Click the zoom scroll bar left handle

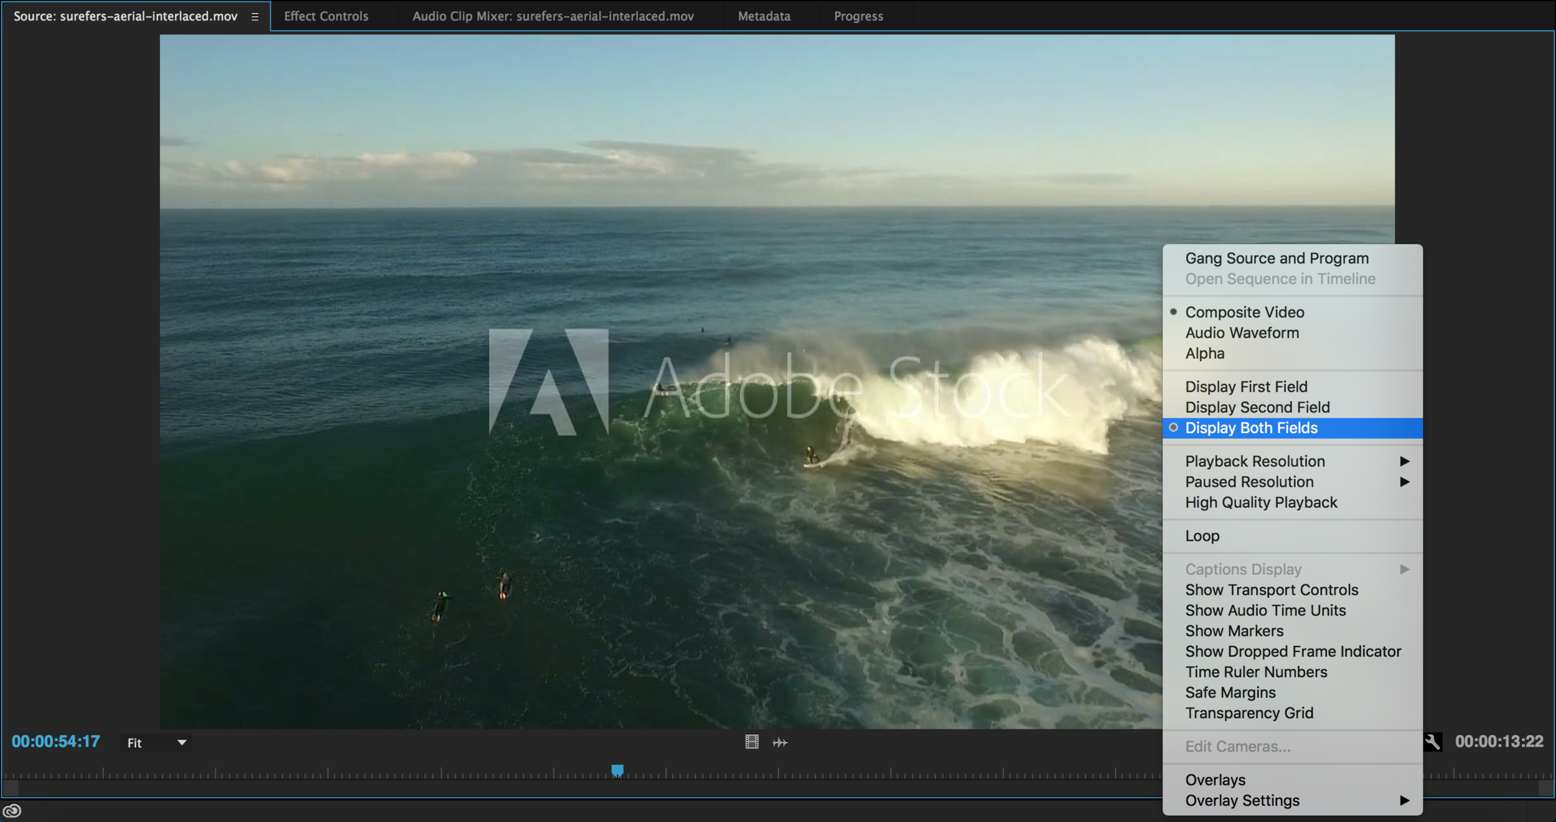(11, 788)
